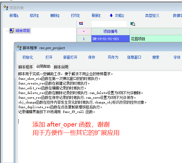Click the 项目列表 window title icon
The width and height of the screenshot is (182, 163).
(5, 8)
